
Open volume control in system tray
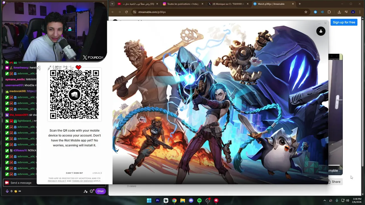click(x=347, y=200)
